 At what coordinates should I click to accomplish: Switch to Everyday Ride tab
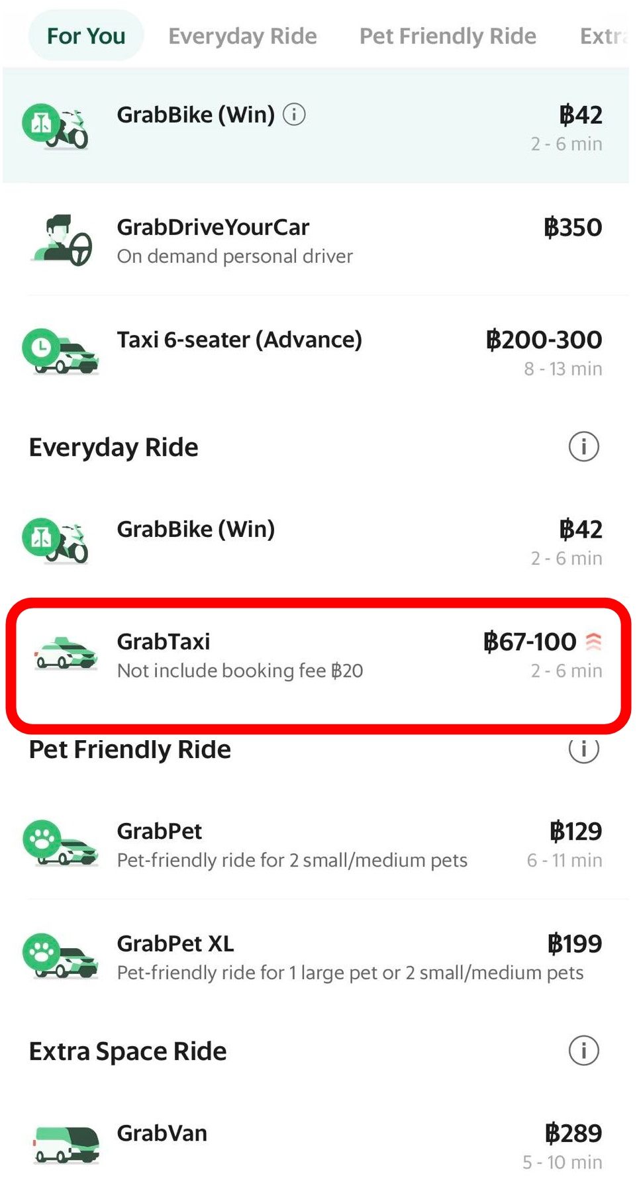242,36
